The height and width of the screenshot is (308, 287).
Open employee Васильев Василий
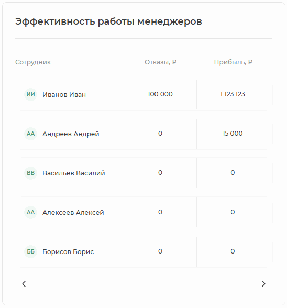click(74, 173)
